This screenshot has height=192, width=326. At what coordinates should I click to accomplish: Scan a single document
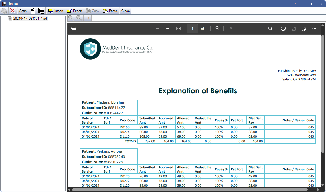tap(33, 11)
